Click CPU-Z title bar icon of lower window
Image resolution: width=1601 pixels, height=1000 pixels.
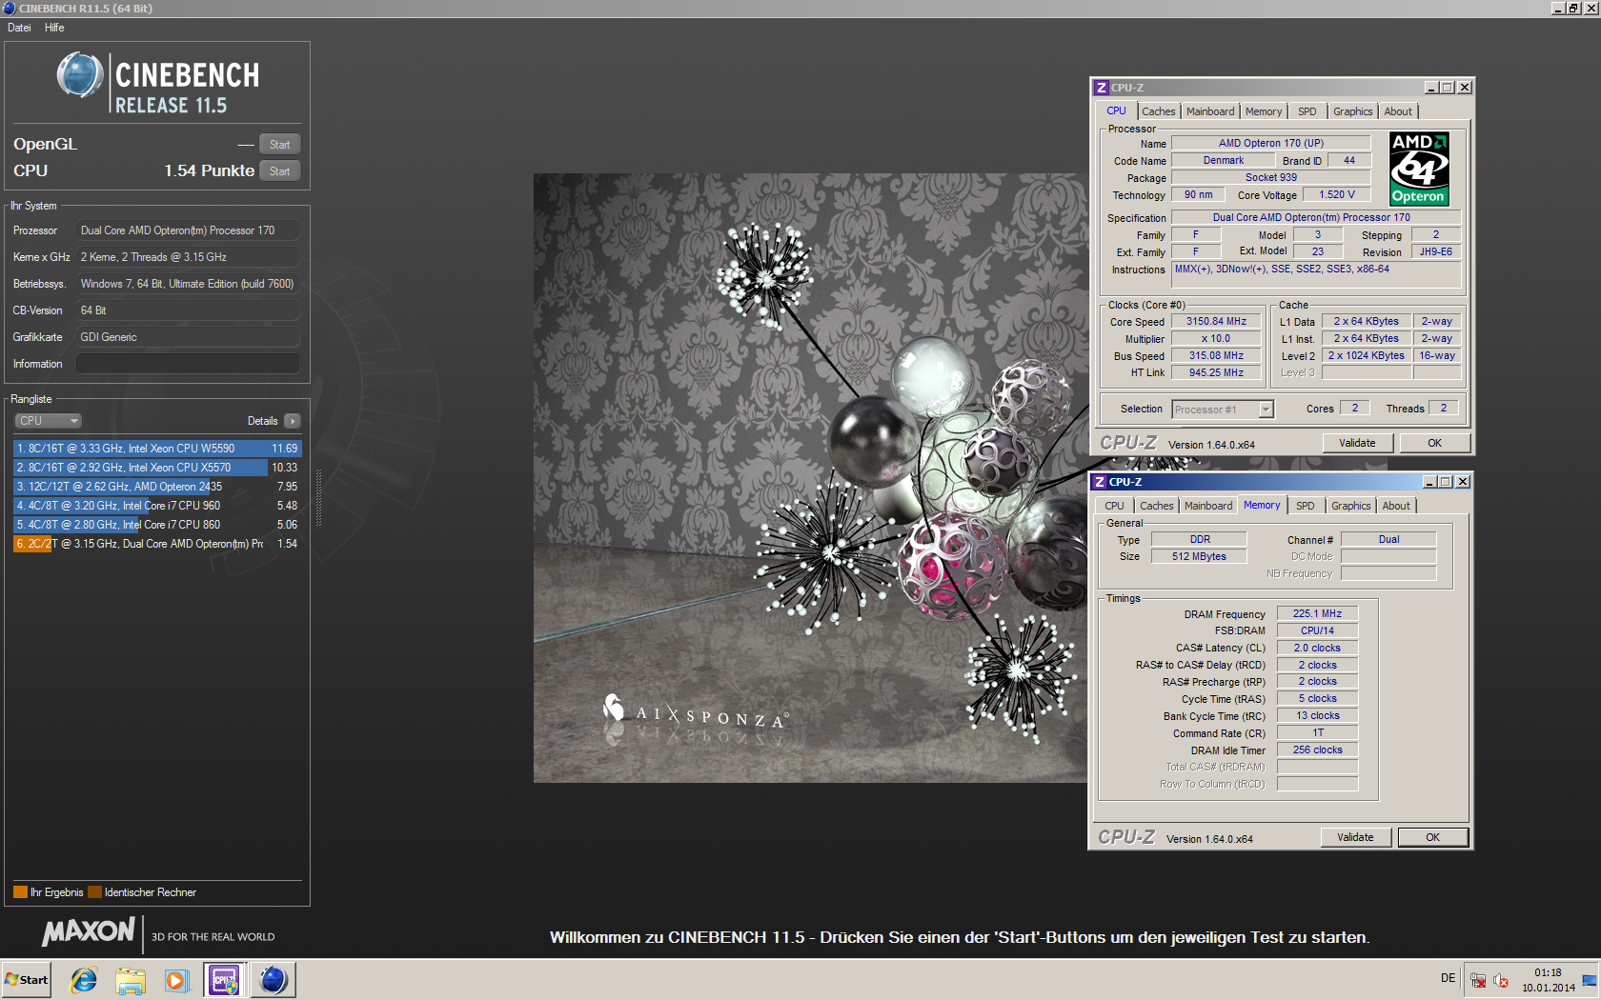(1100, 482)
